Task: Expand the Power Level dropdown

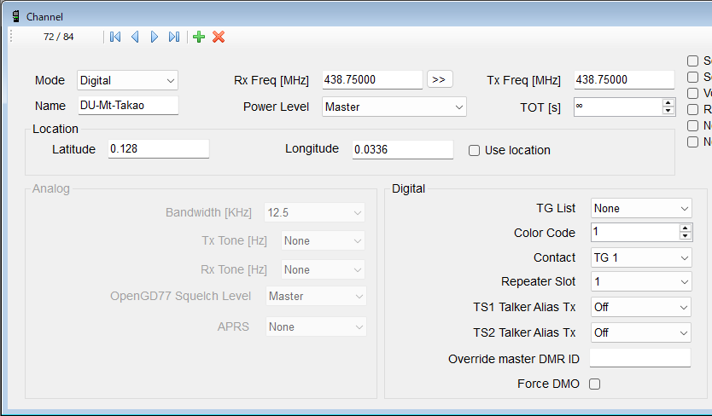Action: [x=394, y=107]
